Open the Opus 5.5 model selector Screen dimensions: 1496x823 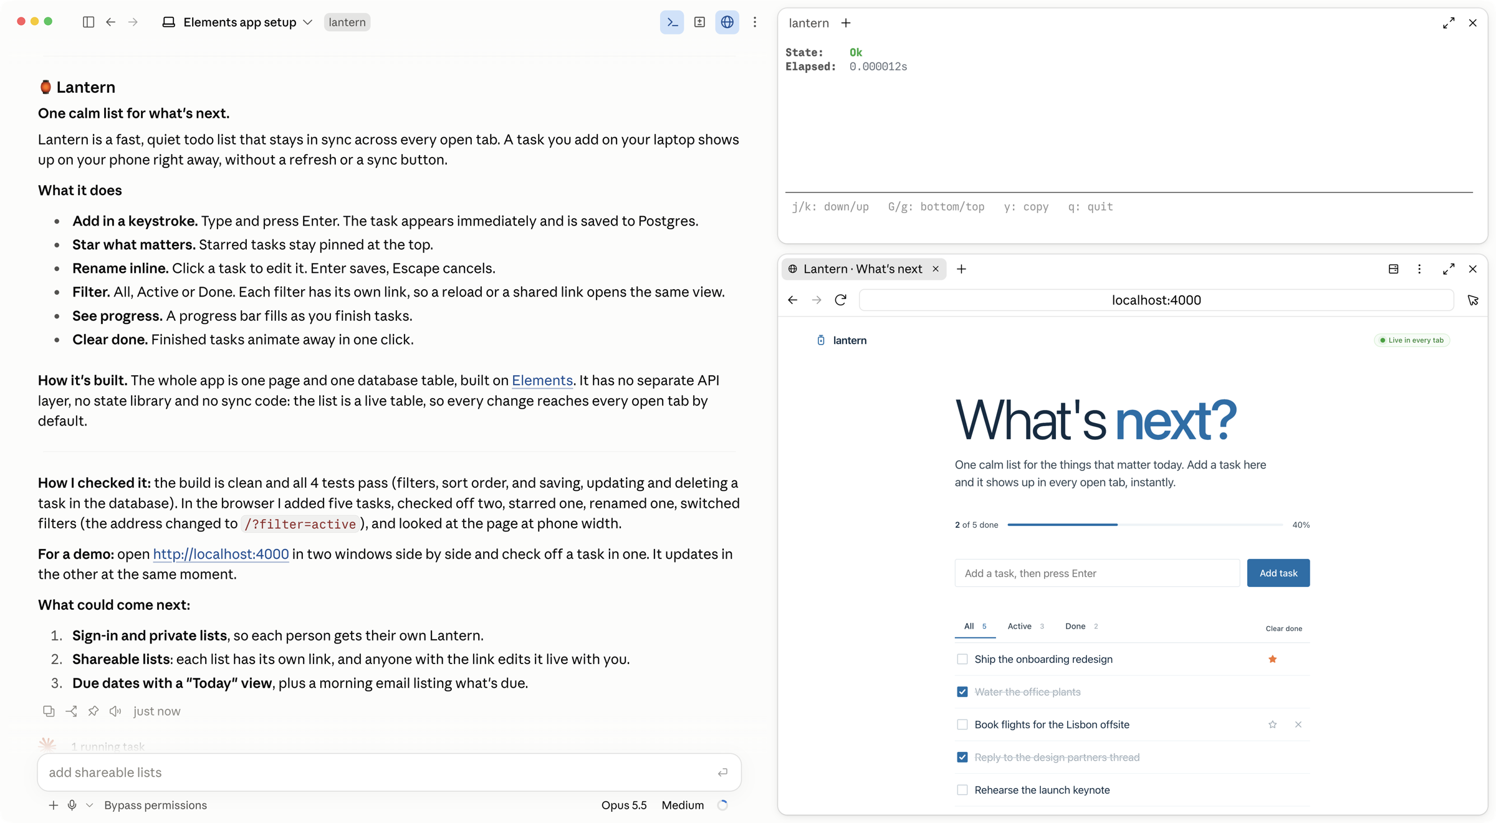click(624, 805)
